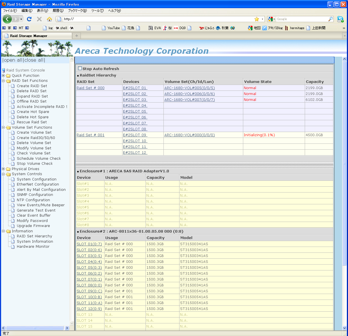The height and width of the screenshot is (336, 348).
Task: Click the bookmark star in address bar
Action: 256,19
